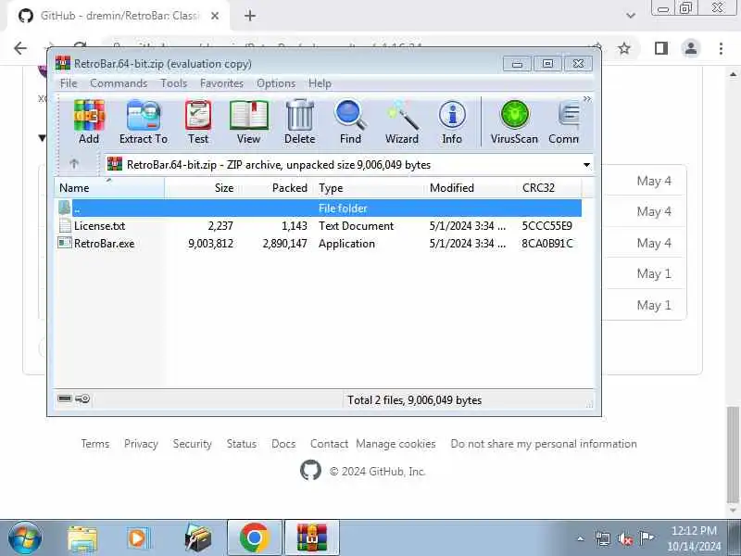This screenshot has height=556, width=741.
Task: Click Chrome's back arrow
Action: point(20,48)
